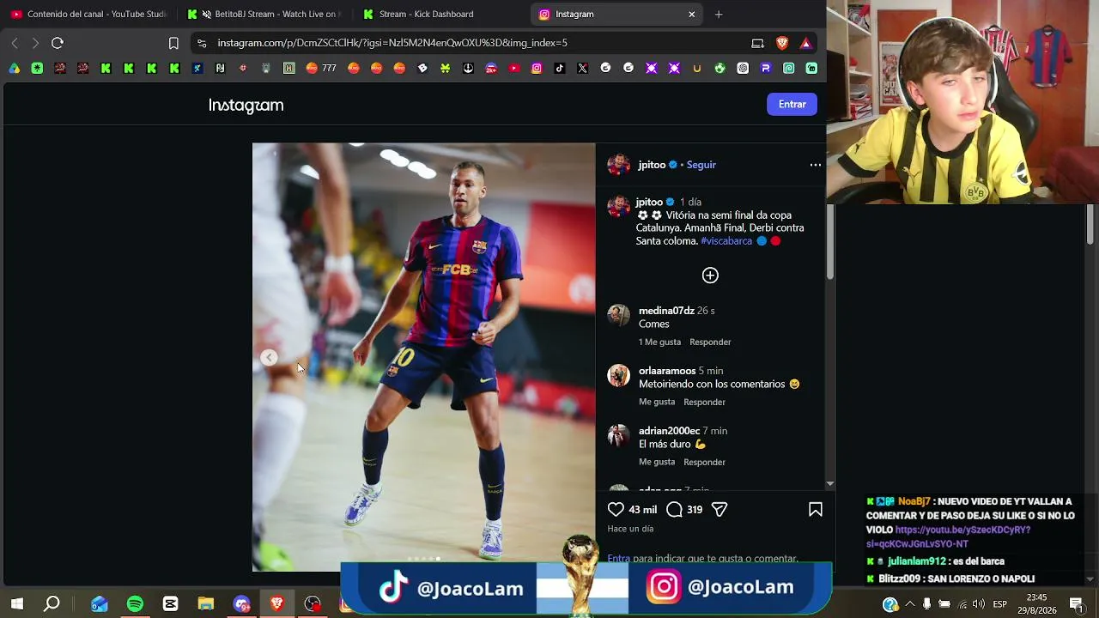Open the likes count 43 mil
This screenshot has height=618, width=1099.
(x=642, y=510)
